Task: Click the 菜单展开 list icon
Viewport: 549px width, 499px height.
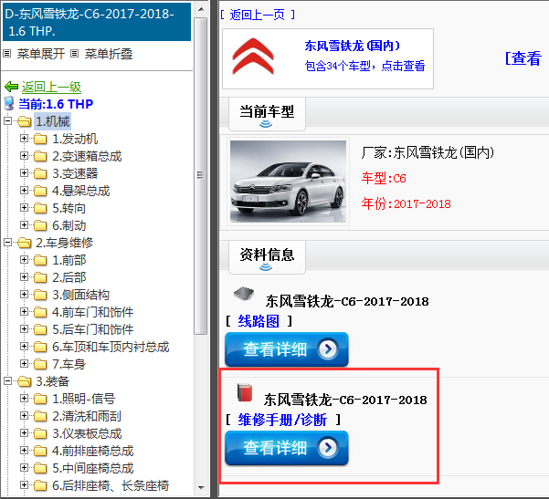Action: click(7, 54)
